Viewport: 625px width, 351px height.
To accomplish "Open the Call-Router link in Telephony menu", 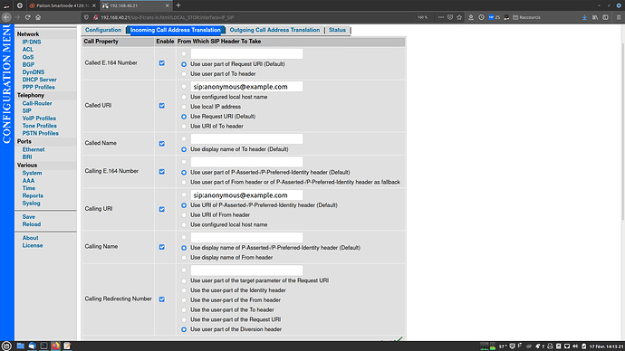I will click(x=37, y=103).
